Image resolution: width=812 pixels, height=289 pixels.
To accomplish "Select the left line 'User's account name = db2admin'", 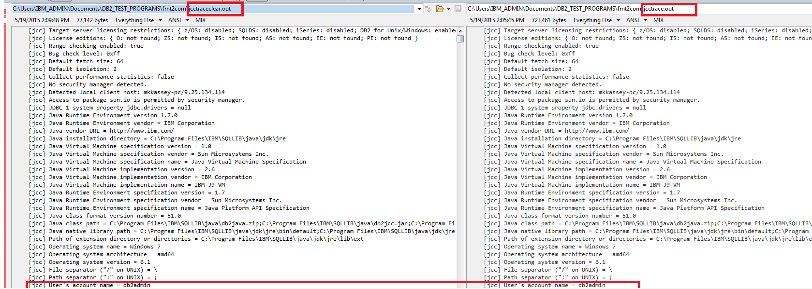I will tap(89, 285).
